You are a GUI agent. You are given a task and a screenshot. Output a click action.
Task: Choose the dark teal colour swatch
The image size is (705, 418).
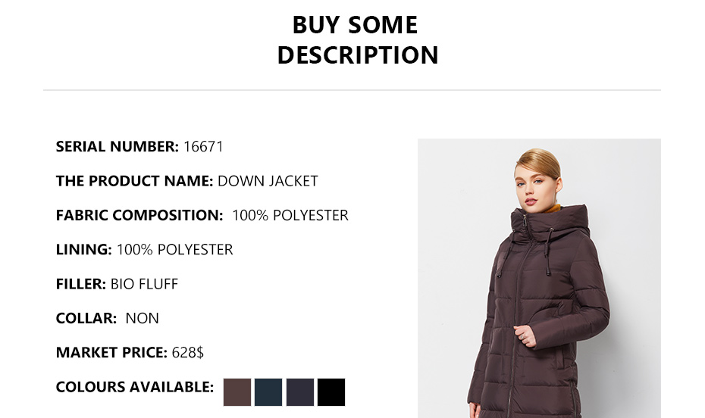(x=268, y=392)
